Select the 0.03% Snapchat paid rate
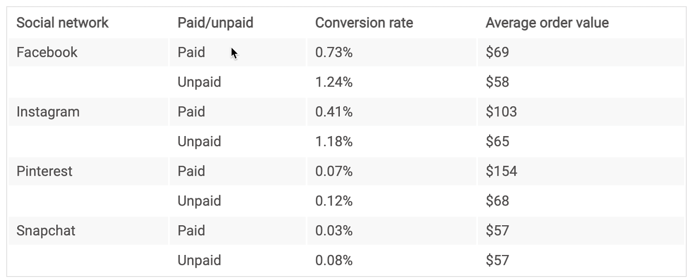Screen dimensions: 689x280 tap(334, 230)
